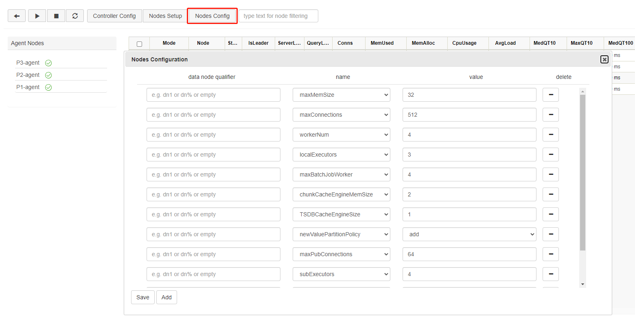Viewport: 635px width, 318px height.
Task: Switch to Controller Config tab
Action: (114, 16)
